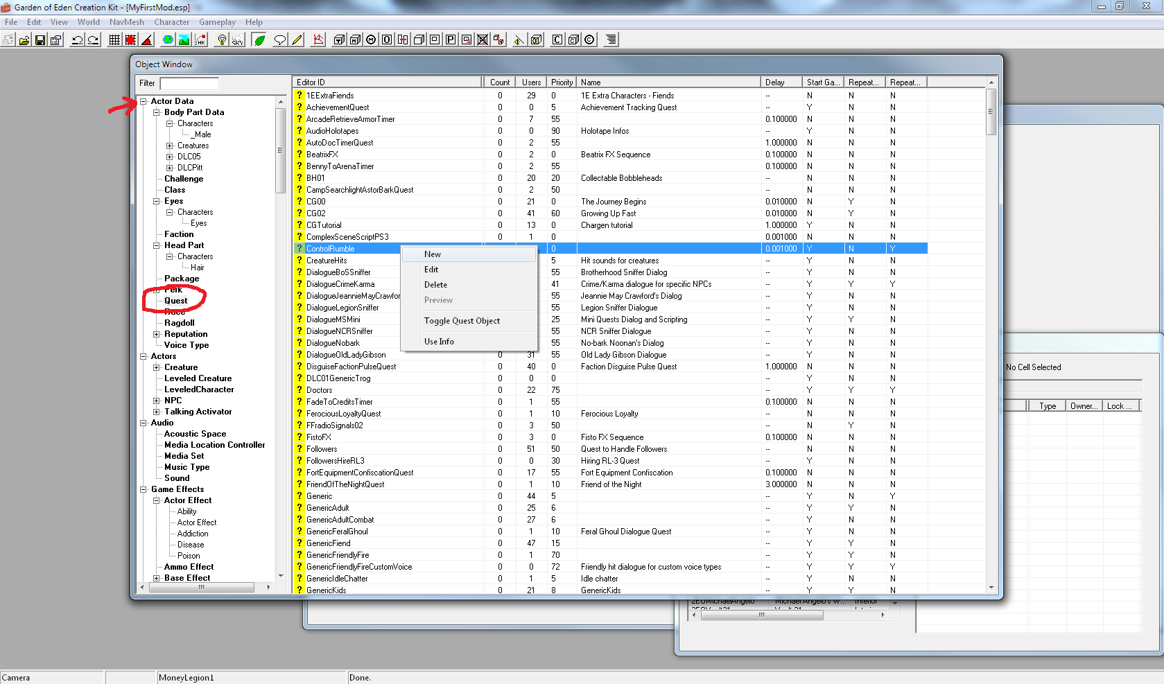Open the Heightmap Editing tool
The image size is (1164, 684).
click(x=317, y=40)
